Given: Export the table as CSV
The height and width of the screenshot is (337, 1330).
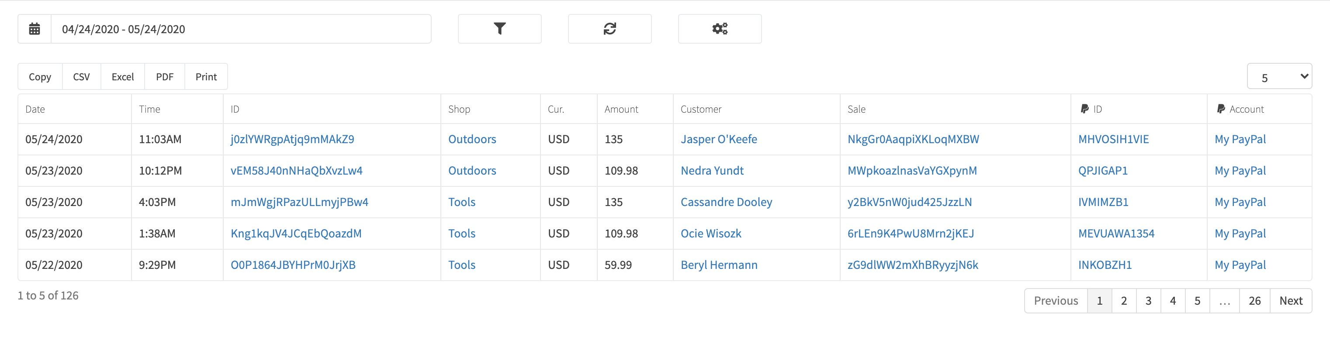Looking at the screenshot, I should pos(81,76).
